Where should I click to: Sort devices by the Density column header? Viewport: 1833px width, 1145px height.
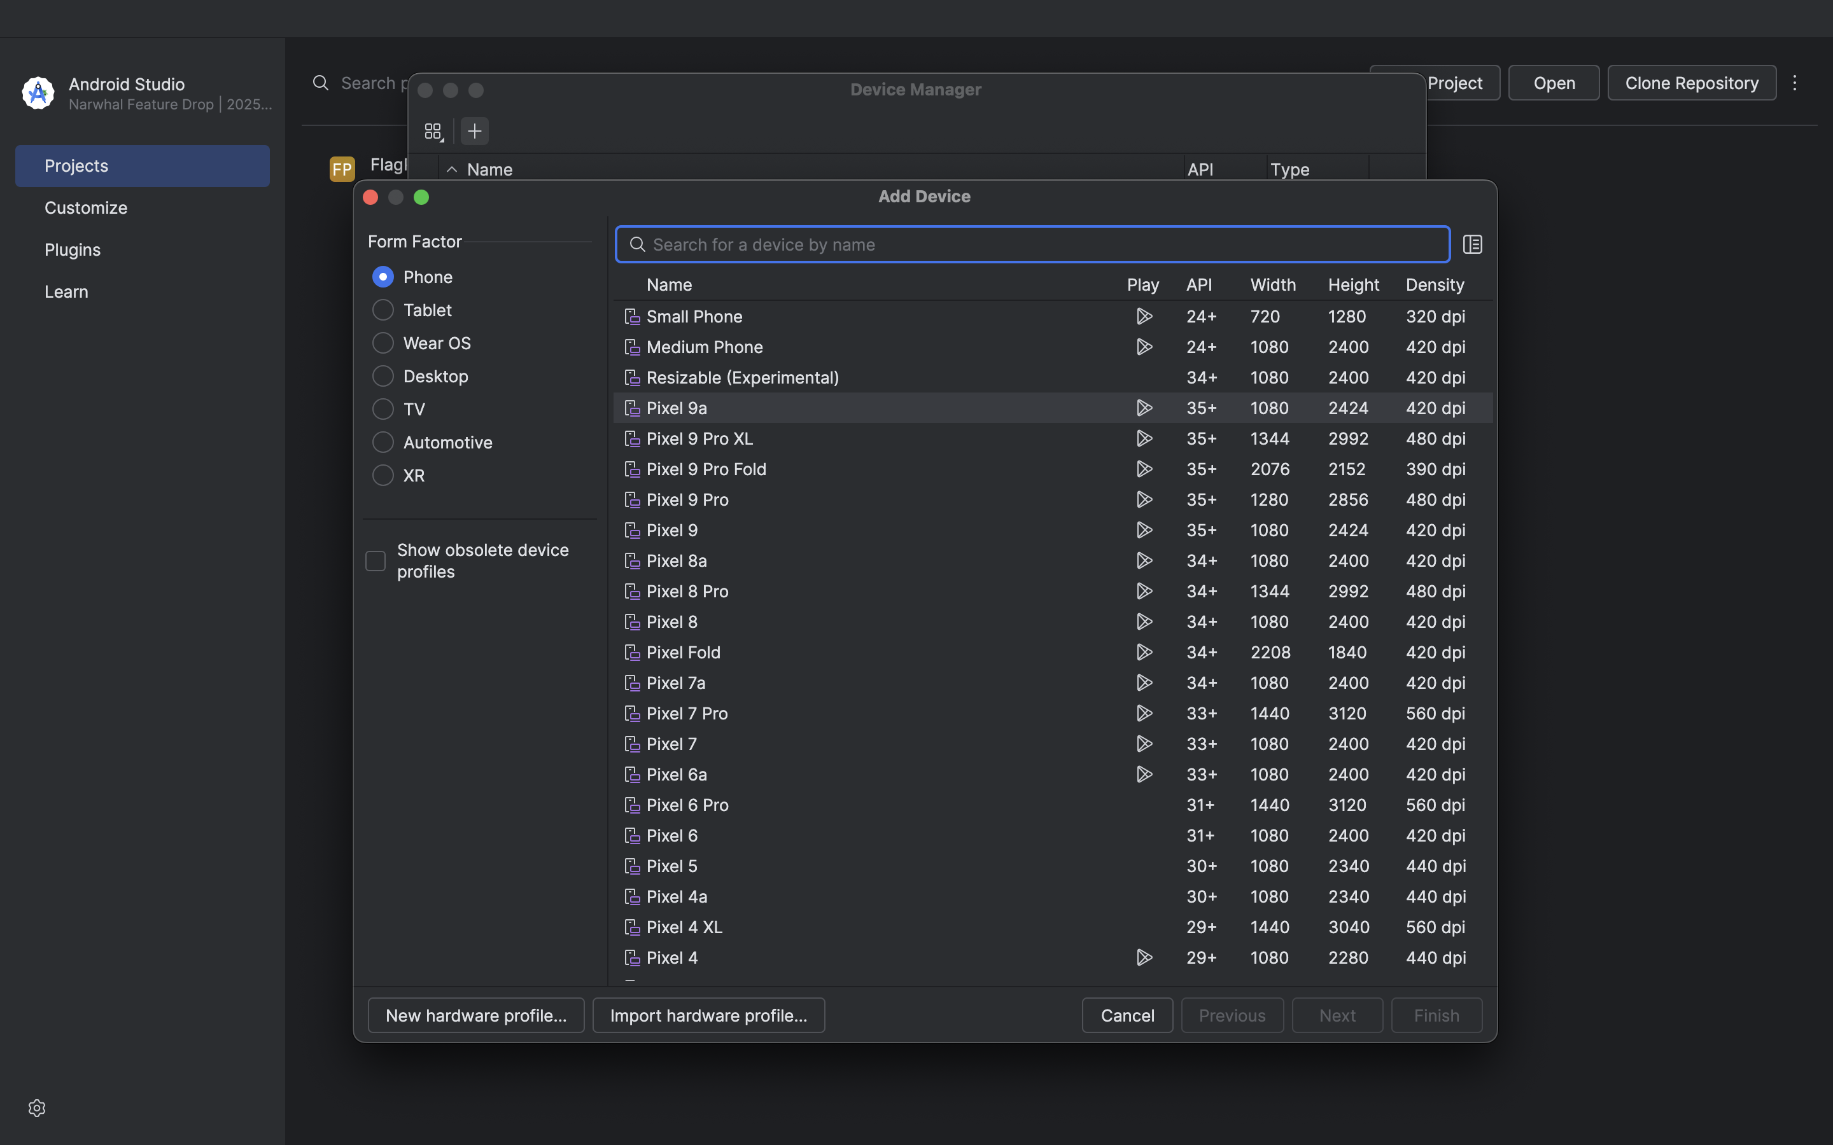coord(1435,285)
